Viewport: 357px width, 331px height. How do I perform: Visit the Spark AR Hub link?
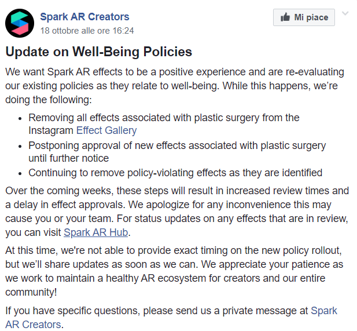pyautogui.click(x=95, y=232)
